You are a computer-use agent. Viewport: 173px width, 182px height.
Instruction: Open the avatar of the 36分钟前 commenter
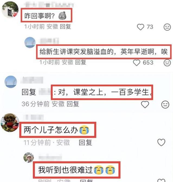coord(11,82)
